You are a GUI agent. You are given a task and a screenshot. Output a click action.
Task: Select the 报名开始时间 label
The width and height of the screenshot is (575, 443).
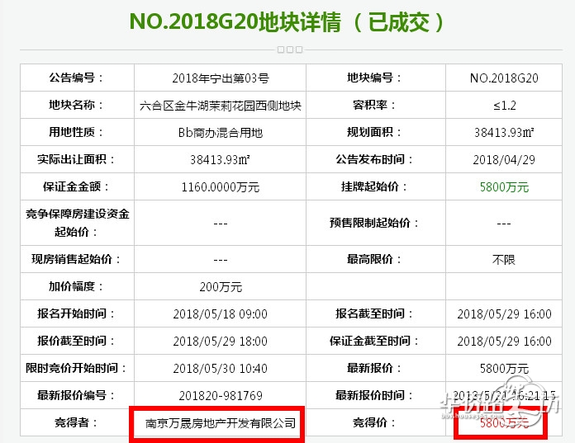[x=77, y=313]
